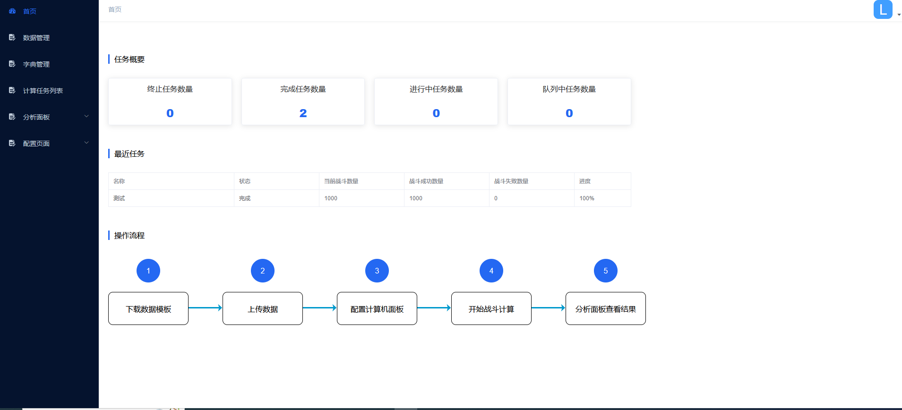The width and height of the screenshot is (902, 410).
Task: Click the 进行中任务数量 card
Action: pyautogui.click(x=436, y=102)
